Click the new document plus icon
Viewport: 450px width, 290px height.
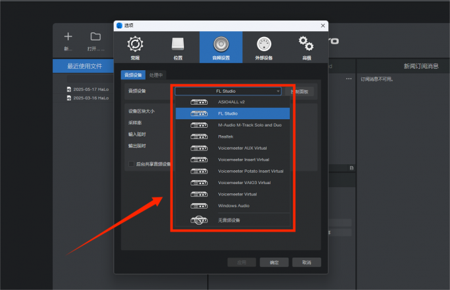[x=68, y=36]
